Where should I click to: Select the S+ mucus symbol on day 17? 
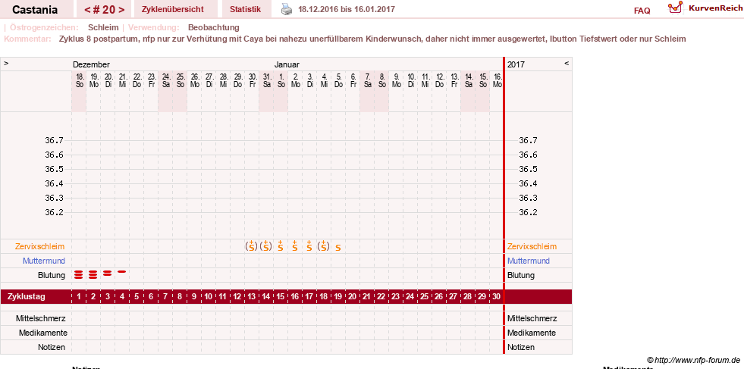(309, 246)
